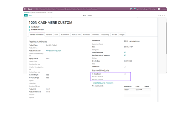Open the To Invoice menu
Viewport: 190px width, 116px height.
tap(43, 9)
